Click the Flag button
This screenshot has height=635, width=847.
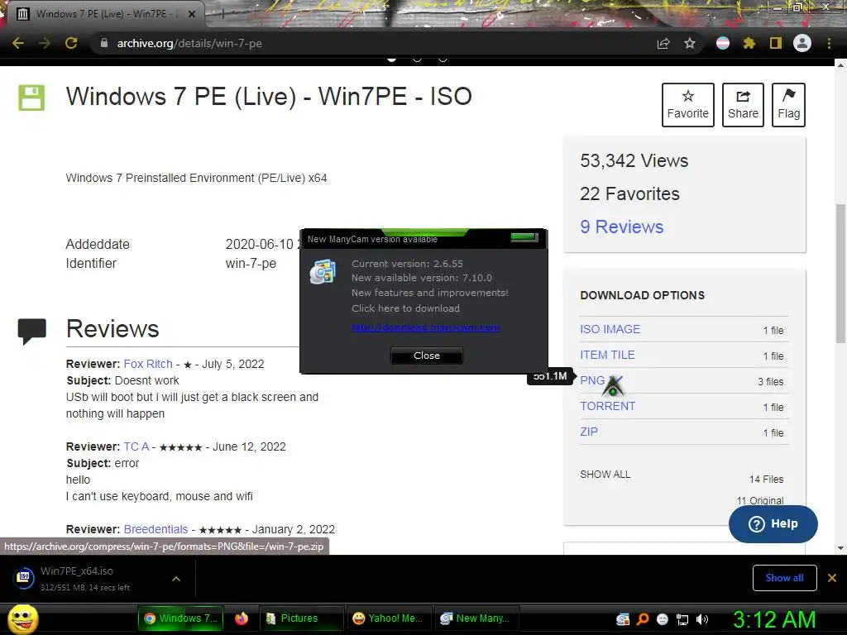pyautogui.click(x=788, y=105)
